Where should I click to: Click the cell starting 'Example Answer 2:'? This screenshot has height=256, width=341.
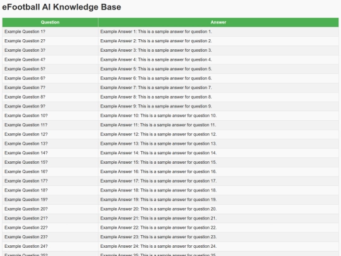(x=218, y=41)
